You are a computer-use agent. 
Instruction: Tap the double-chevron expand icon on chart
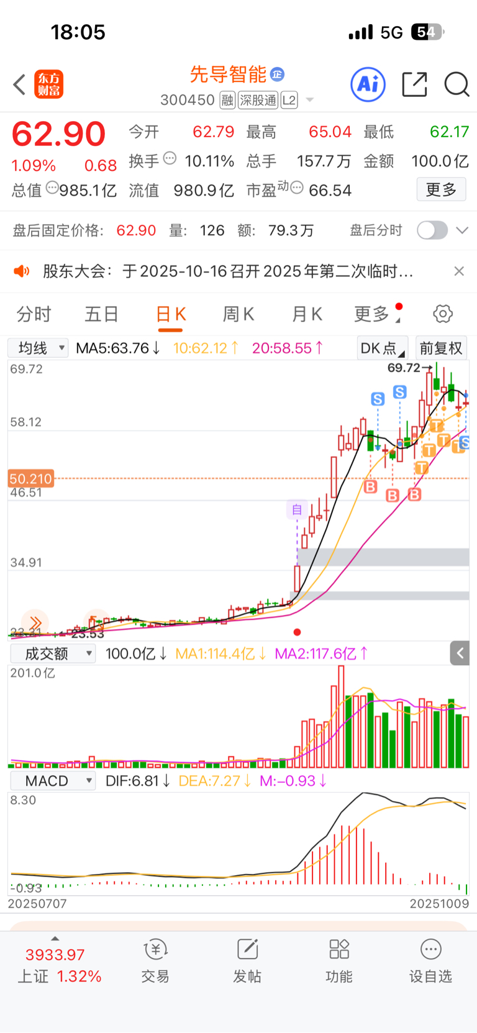pyautogui.click(x=35, y=623)
